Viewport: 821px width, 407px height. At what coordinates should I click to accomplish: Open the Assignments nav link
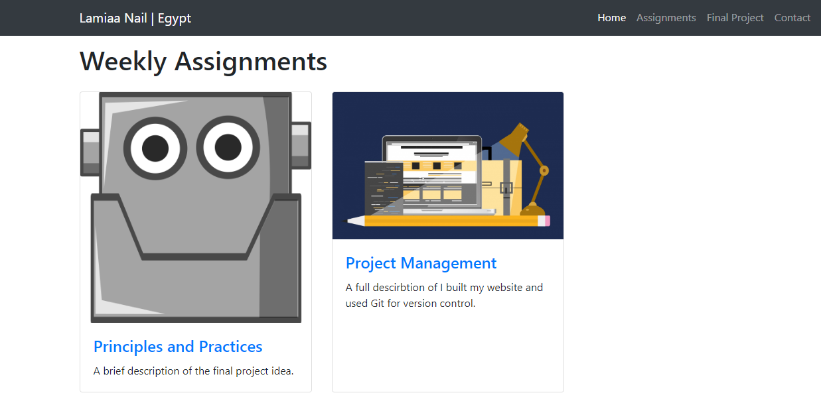[666, 18]
